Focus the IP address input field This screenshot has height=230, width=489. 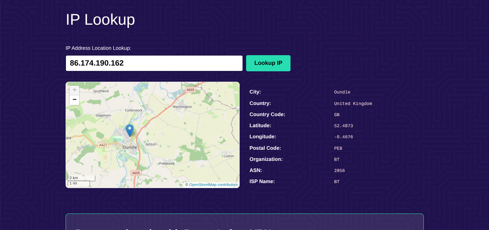pyautogui.click(x=154, y=63)
